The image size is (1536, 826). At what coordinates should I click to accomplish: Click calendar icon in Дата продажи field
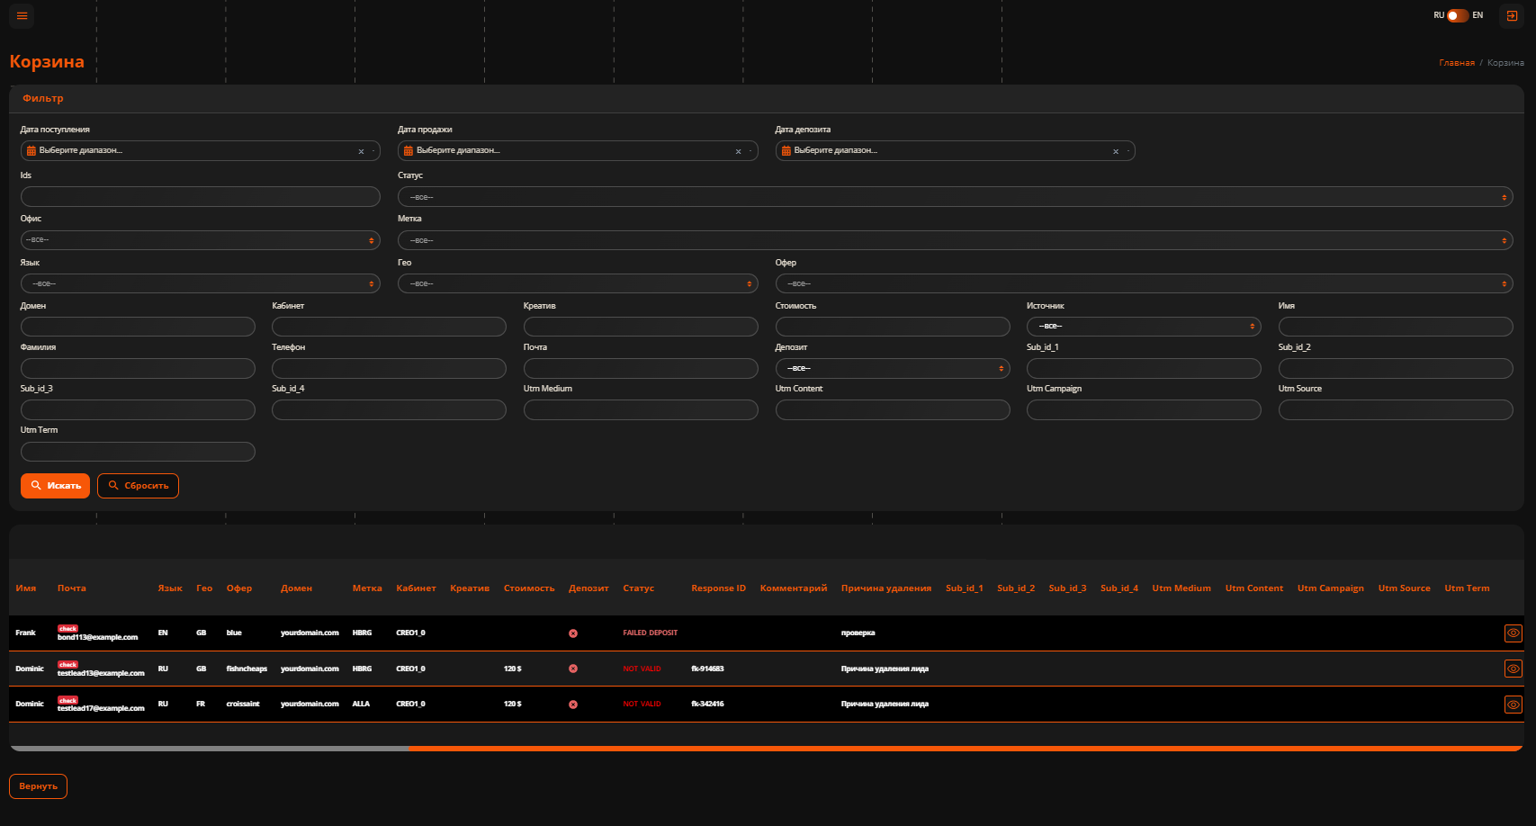point(409,151)
